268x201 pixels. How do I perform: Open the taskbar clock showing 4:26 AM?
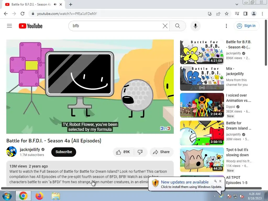pyautogui.click(x=255, y=196)
